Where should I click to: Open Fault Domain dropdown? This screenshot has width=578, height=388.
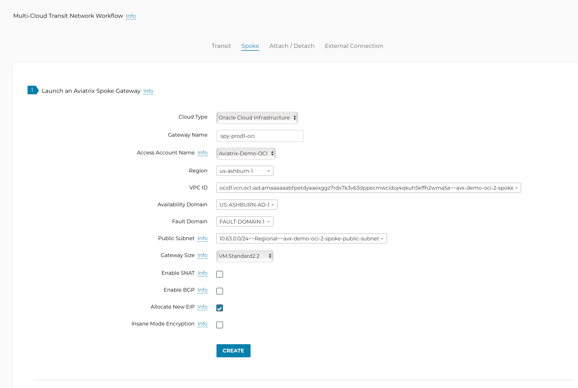(x=245, y=222)
